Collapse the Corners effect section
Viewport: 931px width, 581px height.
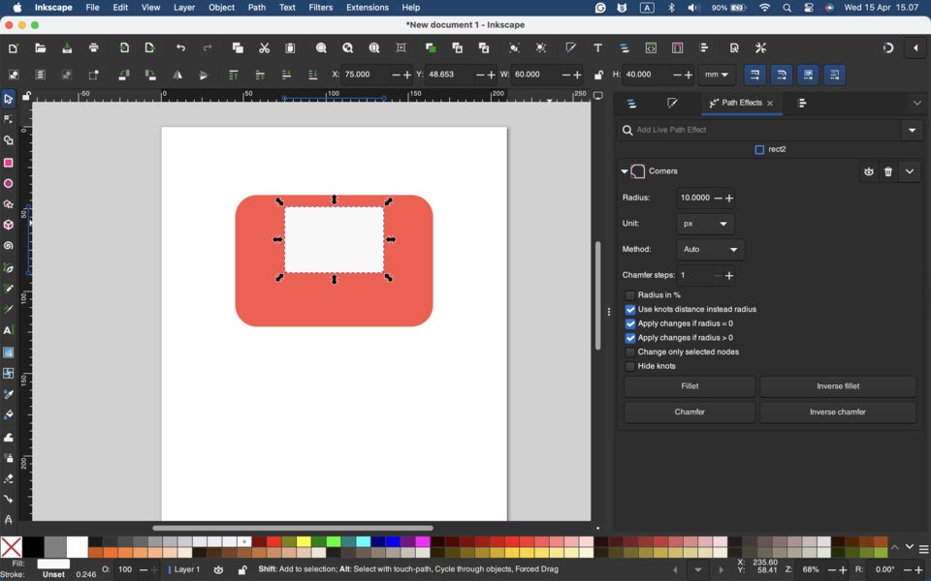click(625, 172)
